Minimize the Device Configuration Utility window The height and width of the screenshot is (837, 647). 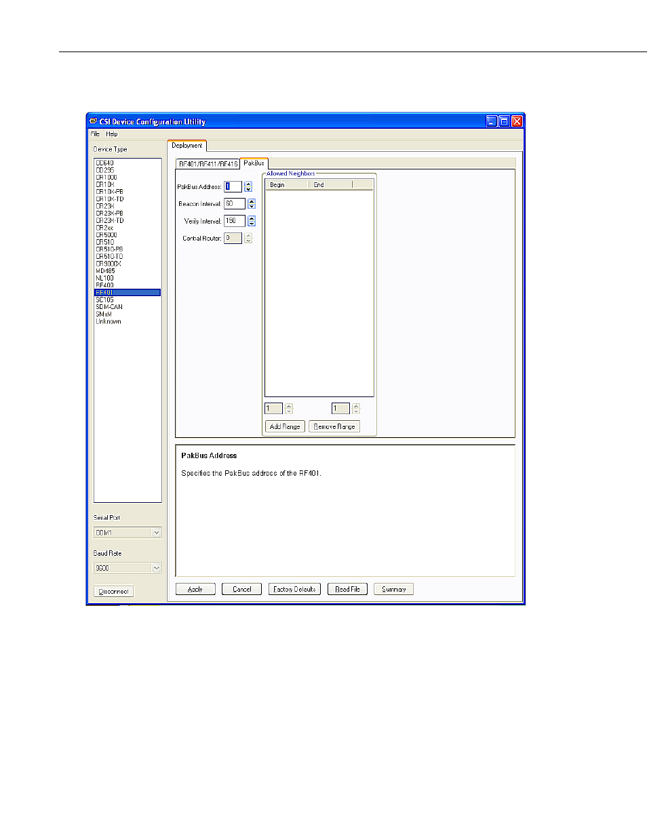tap(492, 121)
